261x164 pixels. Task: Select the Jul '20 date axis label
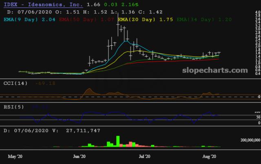145,156
